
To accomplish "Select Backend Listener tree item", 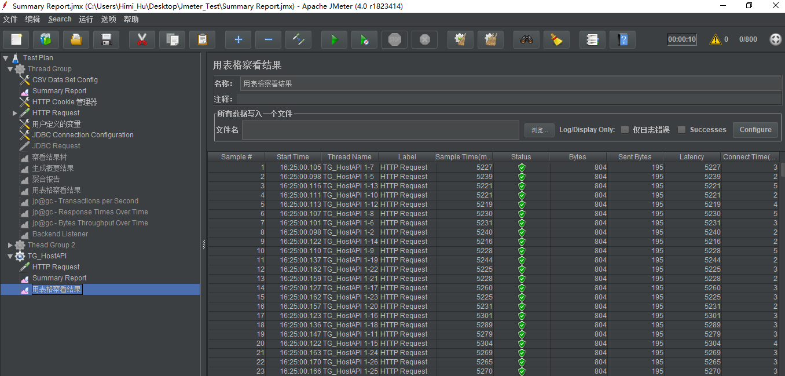I will (60, 234).
